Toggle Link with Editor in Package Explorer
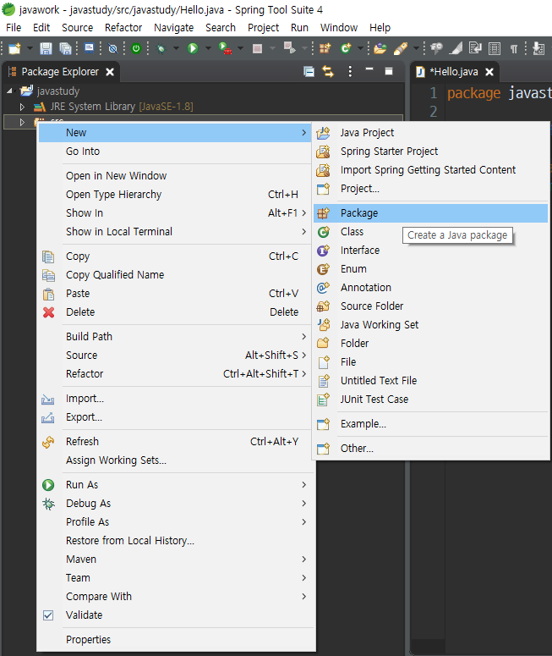 tap(328, 72)
